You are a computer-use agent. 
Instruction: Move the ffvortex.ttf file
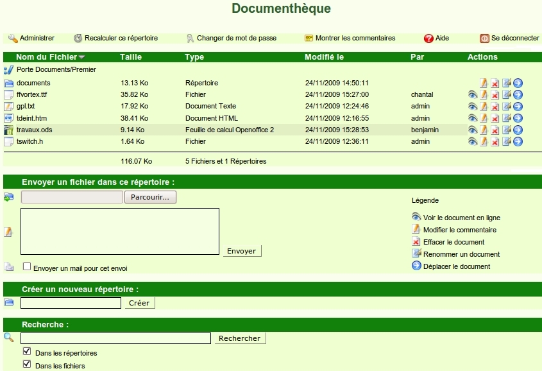[x=518, y=95]
